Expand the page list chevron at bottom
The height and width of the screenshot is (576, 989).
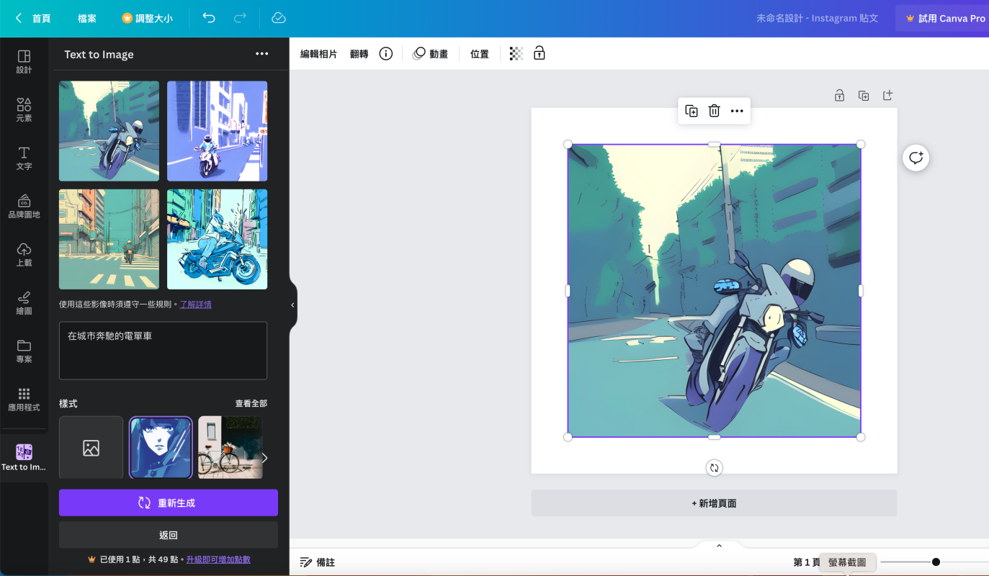(x=718, y=546)
